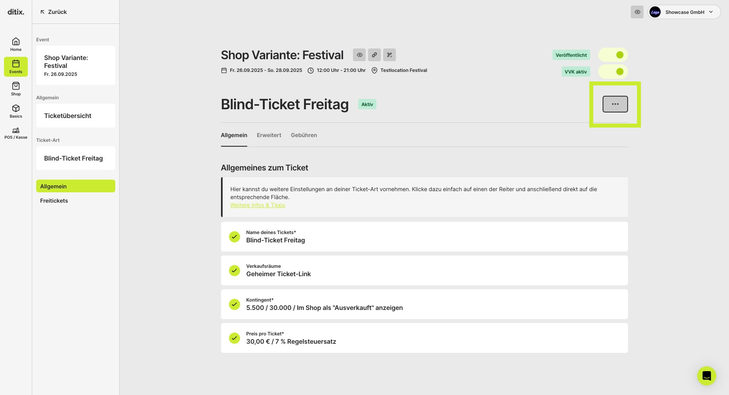Toggle the top-bar eye visibility button

637,12
